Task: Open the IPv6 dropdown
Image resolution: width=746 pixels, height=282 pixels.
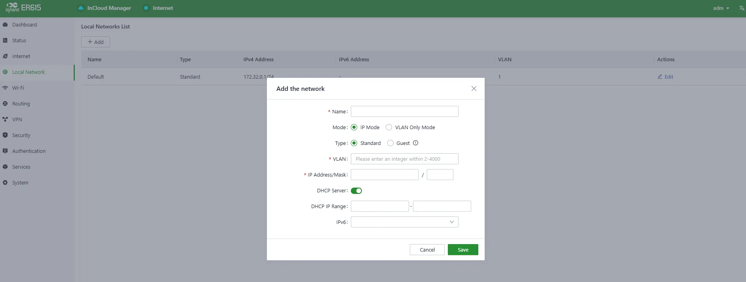Action: point(405,222)
